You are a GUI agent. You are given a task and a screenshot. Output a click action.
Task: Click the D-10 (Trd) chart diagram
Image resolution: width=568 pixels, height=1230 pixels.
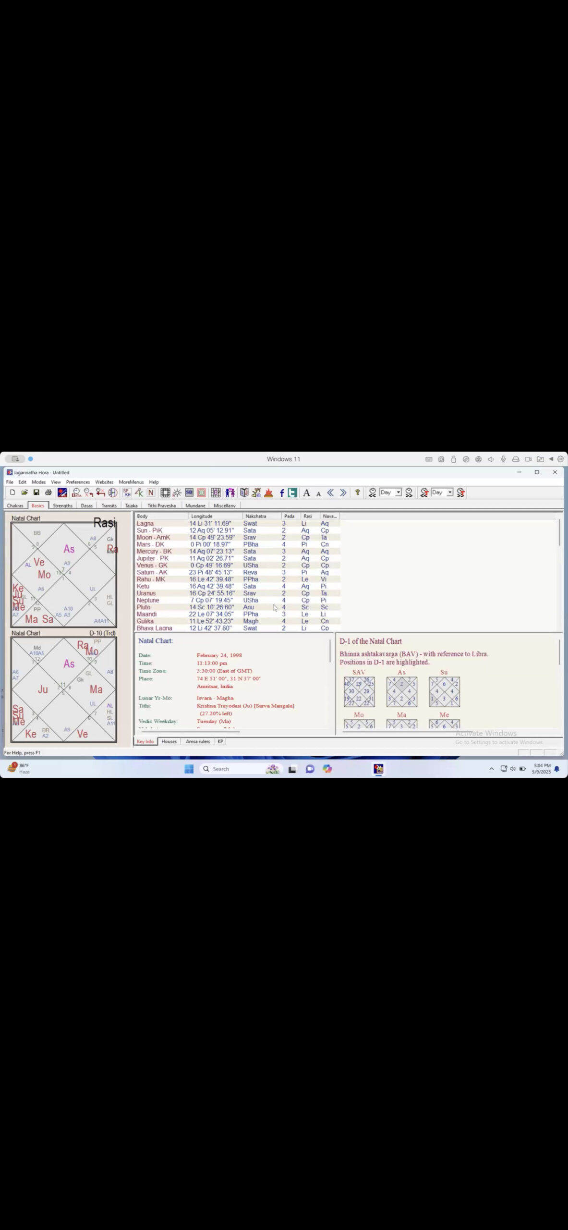(x=64, y=689)
